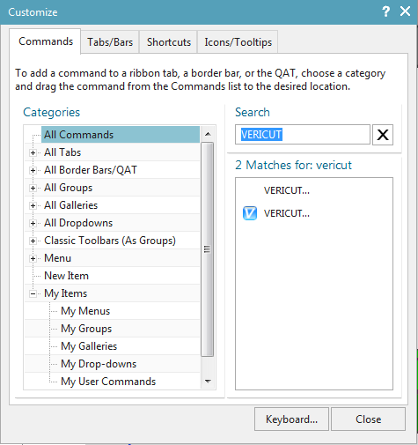418x445 pixels.
Task: Open the Icons/Tooltips tab
Action: [238, 42]
